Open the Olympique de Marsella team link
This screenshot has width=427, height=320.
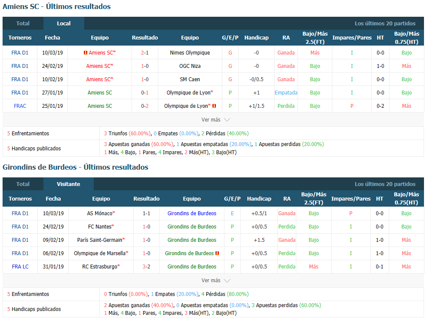(100, 253)
